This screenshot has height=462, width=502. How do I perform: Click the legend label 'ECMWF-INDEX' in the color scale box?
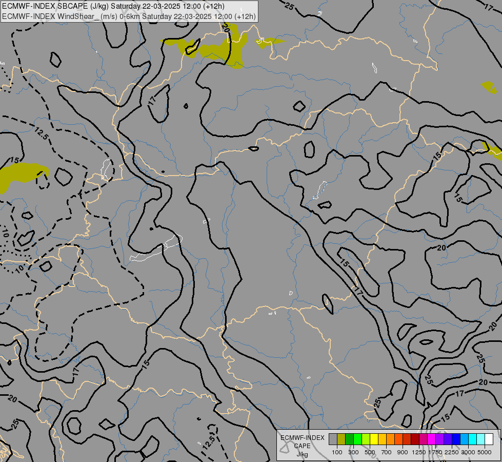click(x=302, y=438)
